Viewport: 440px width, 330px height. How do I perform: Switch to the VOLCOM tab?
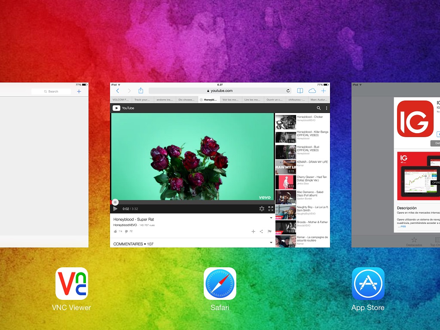121,100
